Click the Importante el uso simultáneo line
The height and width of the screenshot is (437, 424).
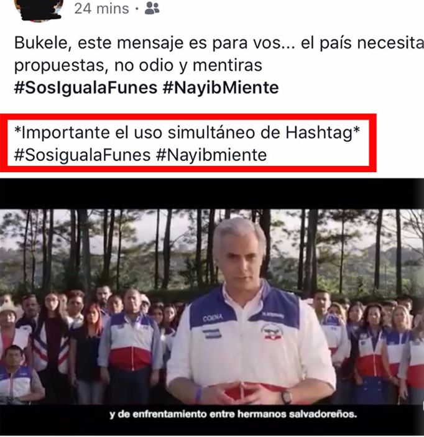pos(187,132)
